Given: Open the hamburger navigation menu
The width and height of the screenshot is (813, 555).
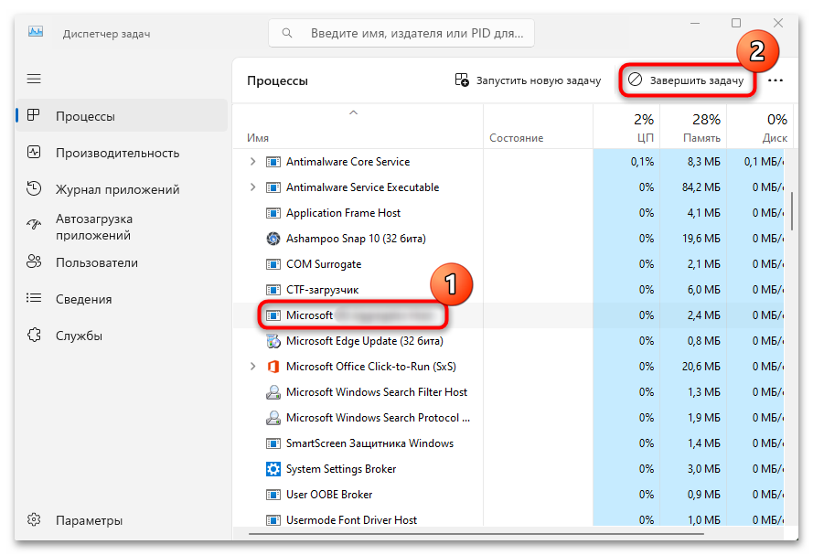Looking at the screenshot, I should tap(34, 79).
